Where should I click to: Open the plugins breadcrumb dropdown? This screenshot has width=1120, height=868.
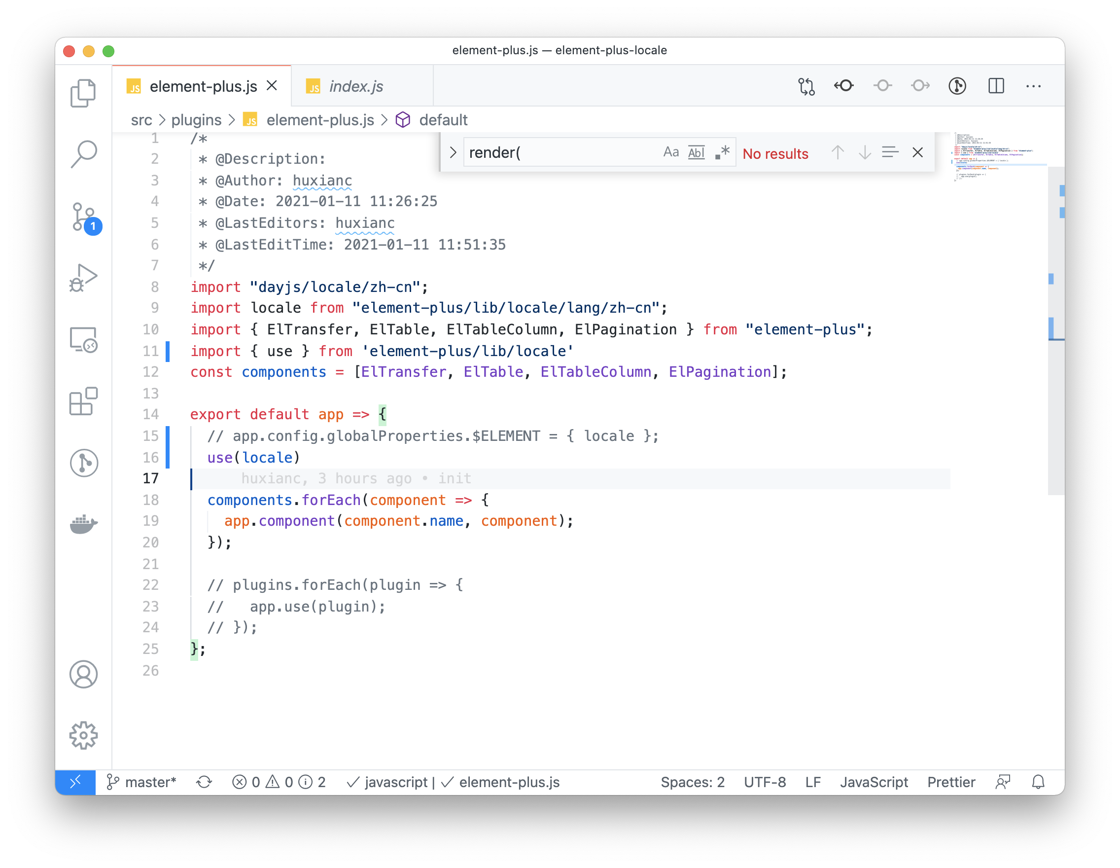point(196,119)
